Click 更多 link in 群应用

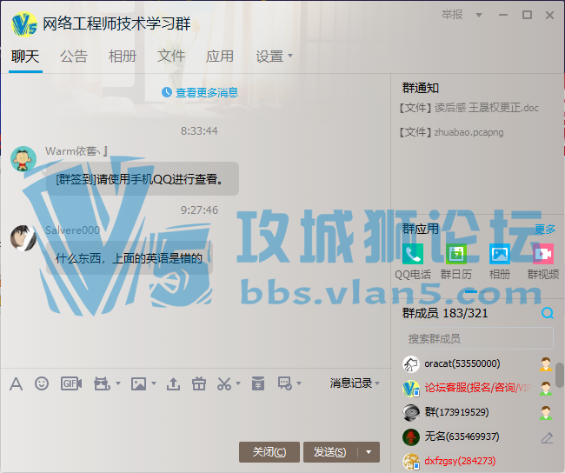click(545, 229)
